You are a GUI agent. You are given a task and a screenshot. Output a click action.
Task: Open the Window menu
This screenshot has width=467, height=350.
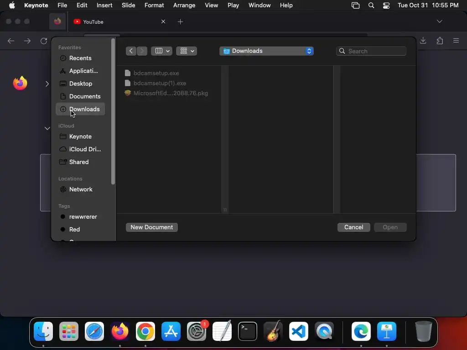[x=259, y=5]
